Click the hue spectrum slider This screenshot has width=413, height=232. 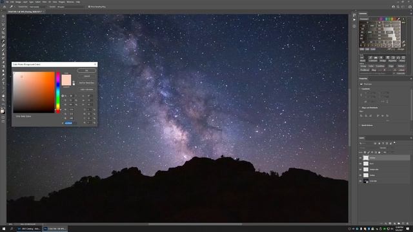coord(58,92)
